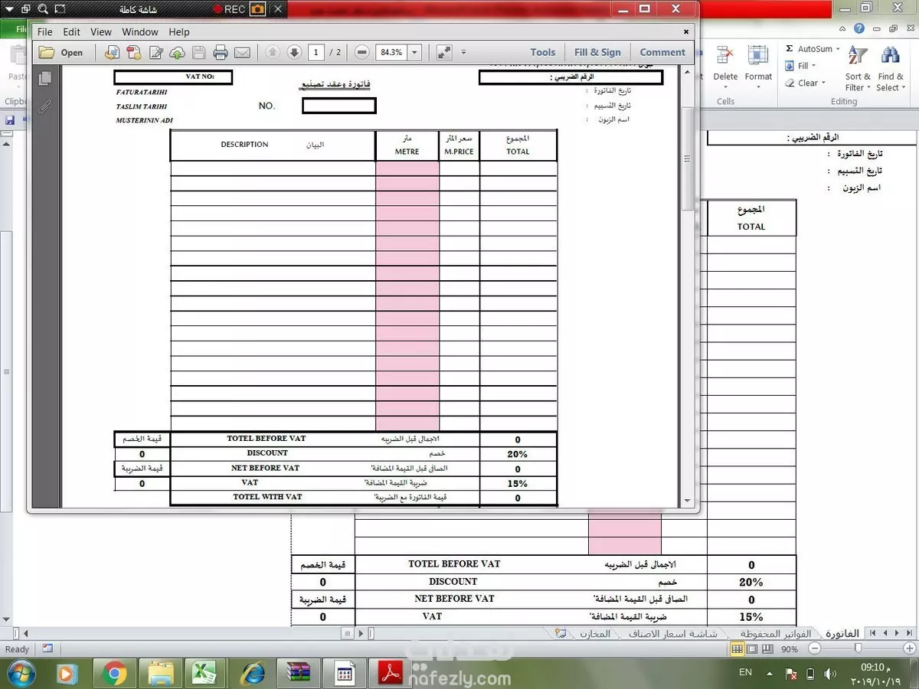Send PDF by email envelope icon

point(242,53)
